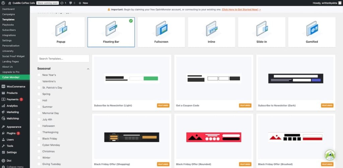Screen dimensions: 343x168
Task: Collapse the admin sidebar menu
Action: (12, 167)
